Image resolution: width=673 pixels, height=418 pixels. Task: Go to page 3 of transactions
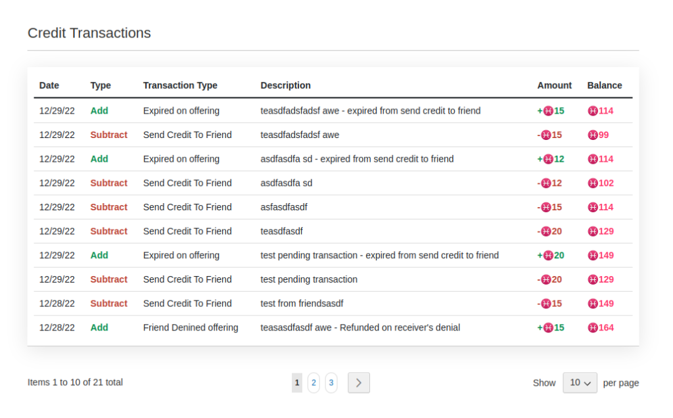(331, 383)
